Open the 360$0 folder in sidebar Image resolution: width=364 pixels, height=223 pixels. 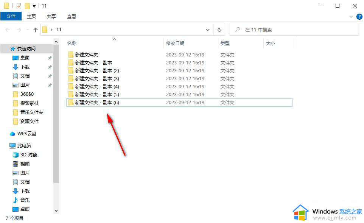click(x=27, y=94)
